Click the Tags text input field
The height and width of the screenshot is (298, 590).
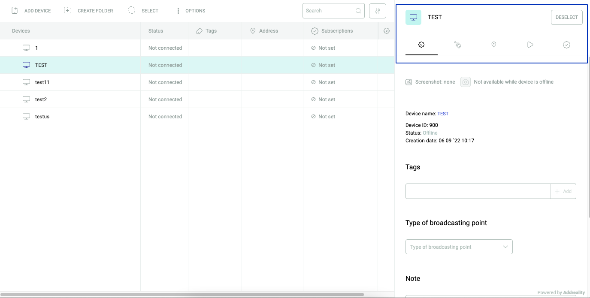pyautogui.click(x=478, y=191)
